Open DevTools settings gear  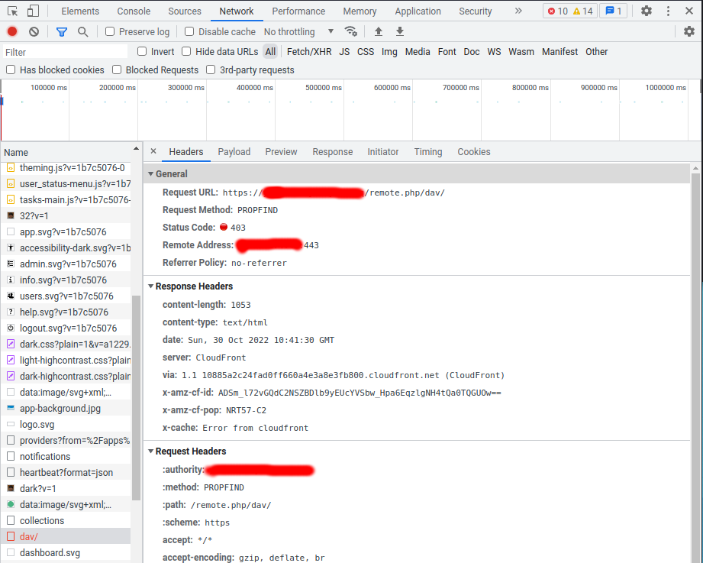pyautogui.click(x=646, y=11)
